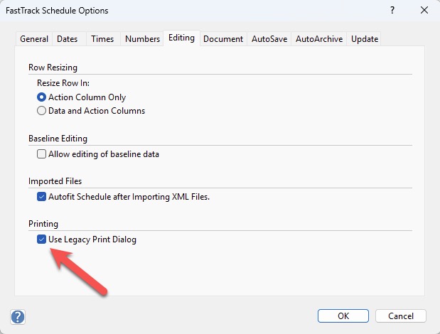Show the Numbers tab
The height and width of the screenshot is (334, 440).
142,39
